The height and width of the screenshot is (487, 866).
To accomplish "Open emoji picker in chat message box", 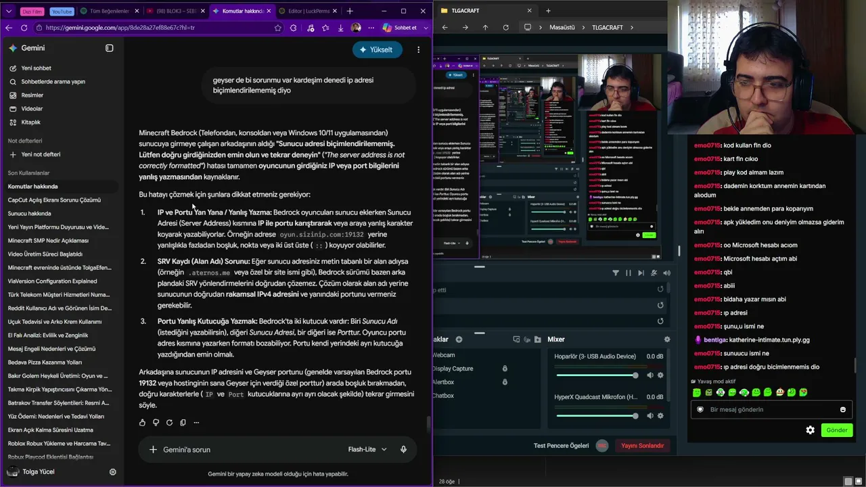I will click(x=843, y=410).
